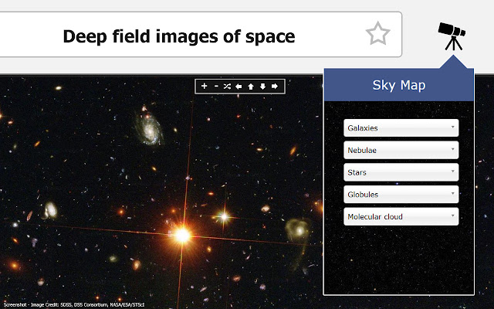
Task: Click the ring-shaped galaxy near the panel
Action: [297, 229]
